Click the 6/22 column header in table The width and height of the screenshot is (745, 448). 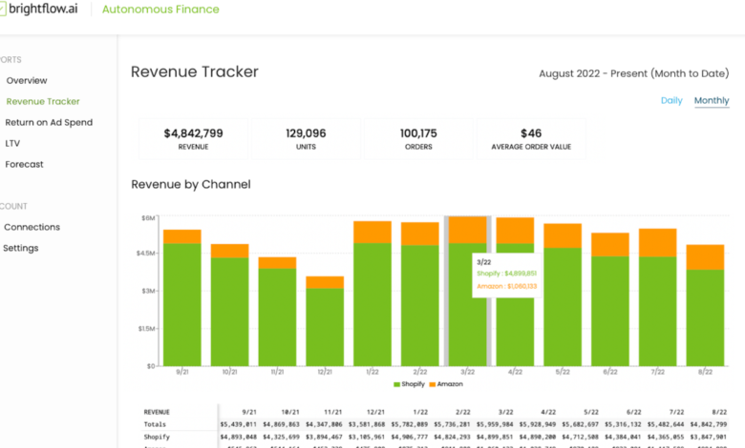coord(634,413)
